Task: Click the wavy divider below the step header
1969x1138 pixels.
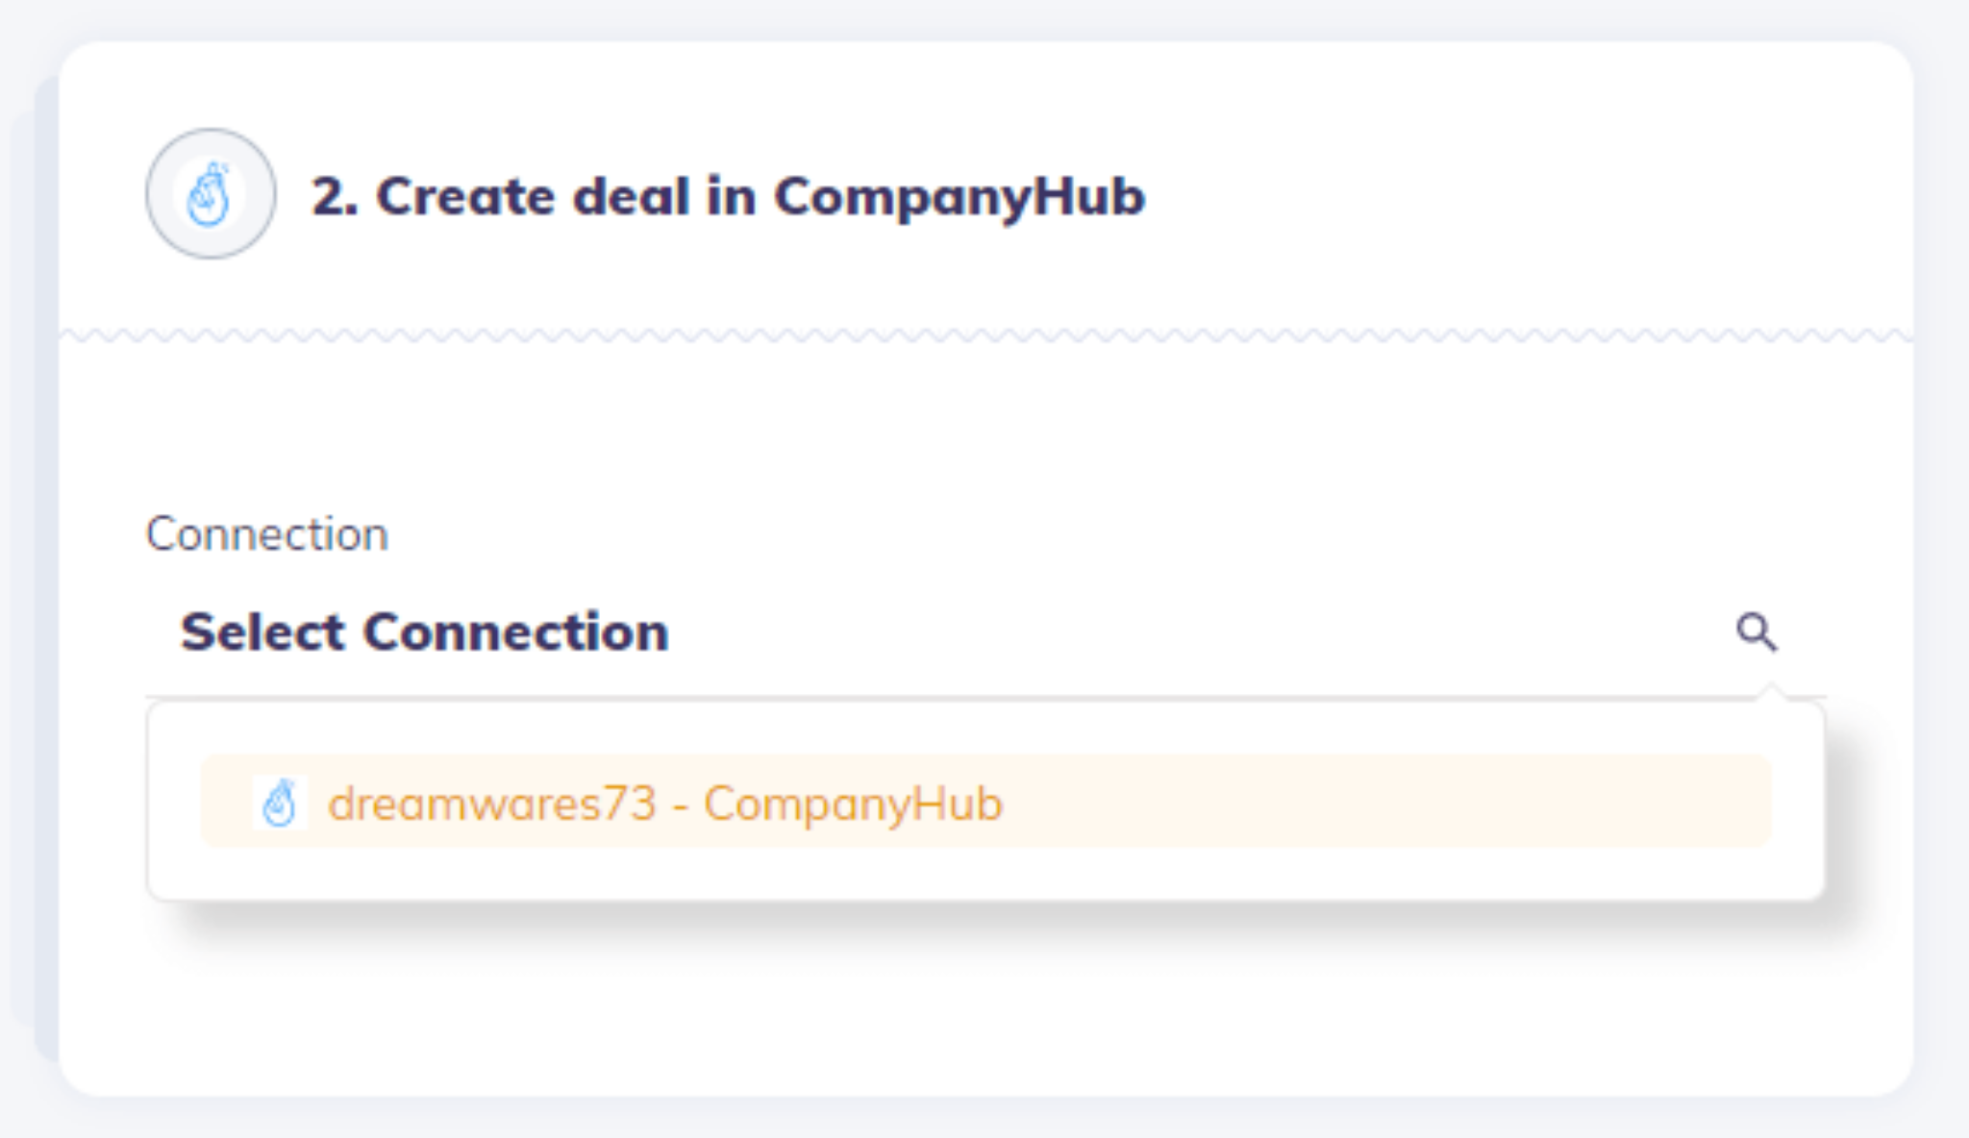Action: pos(985,334)
